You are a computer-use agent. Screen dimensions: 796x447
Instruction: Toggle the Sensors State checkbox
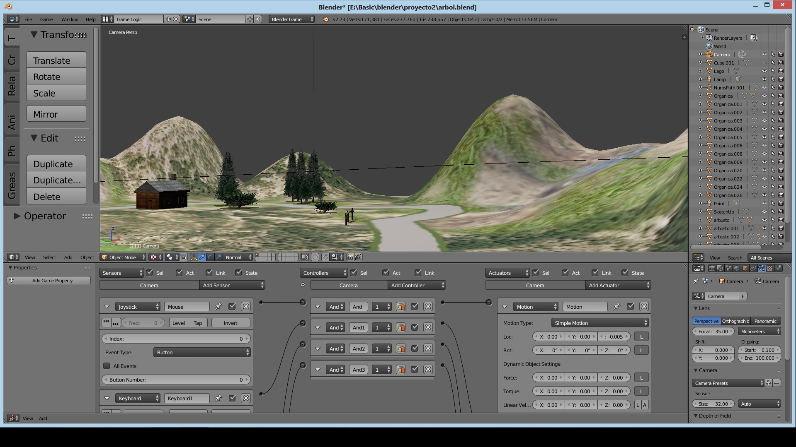238,273
